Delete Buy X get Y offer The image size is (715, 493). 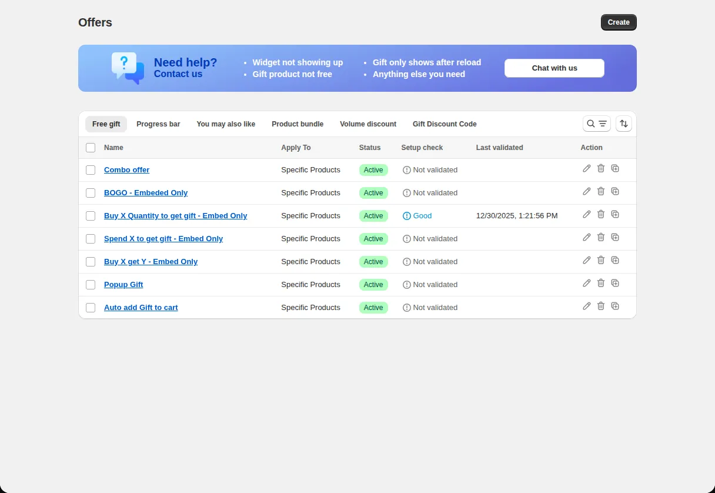coord(600,260)
